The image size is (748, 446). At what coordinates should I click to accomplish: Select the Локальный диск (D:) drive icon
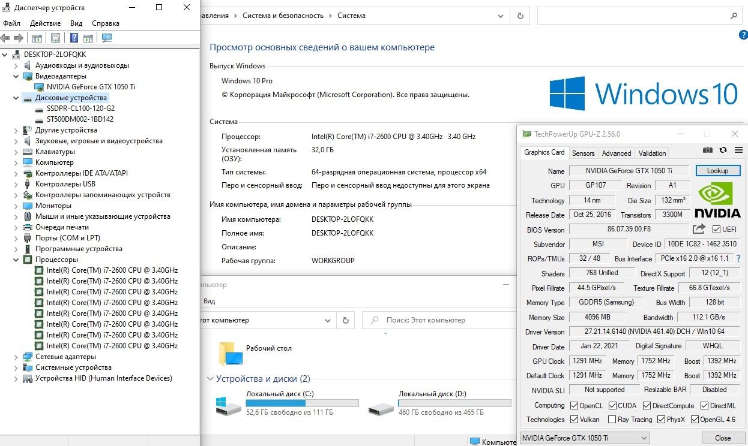[x=381, y=409]
